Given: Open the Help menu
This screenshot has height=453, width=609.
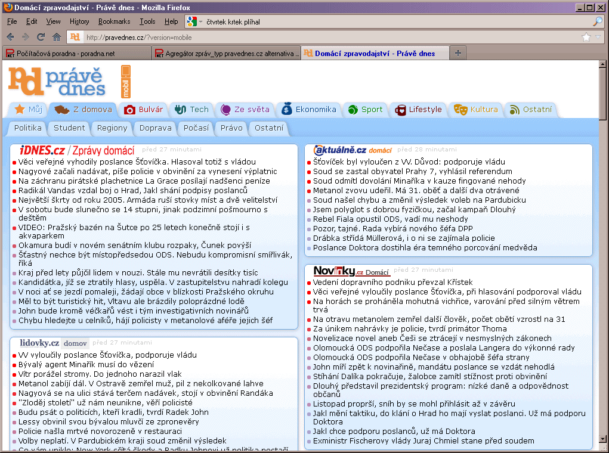Looking at the screenshot, I should pos(171,21).
